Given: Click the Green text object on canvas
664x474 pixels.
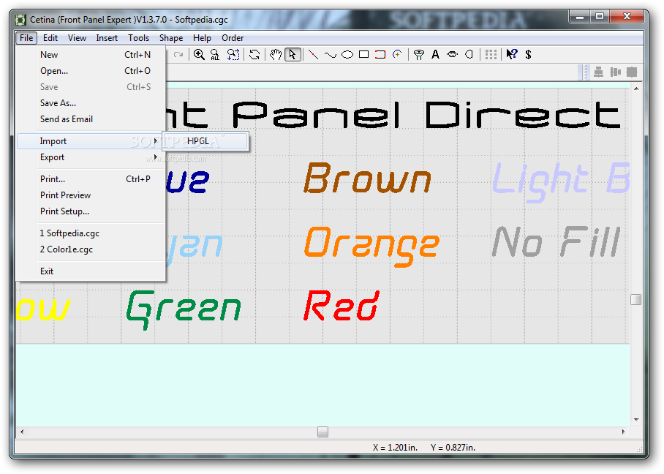Looking at the screenshot, I should pyautogui.click(x=184, y=310).
